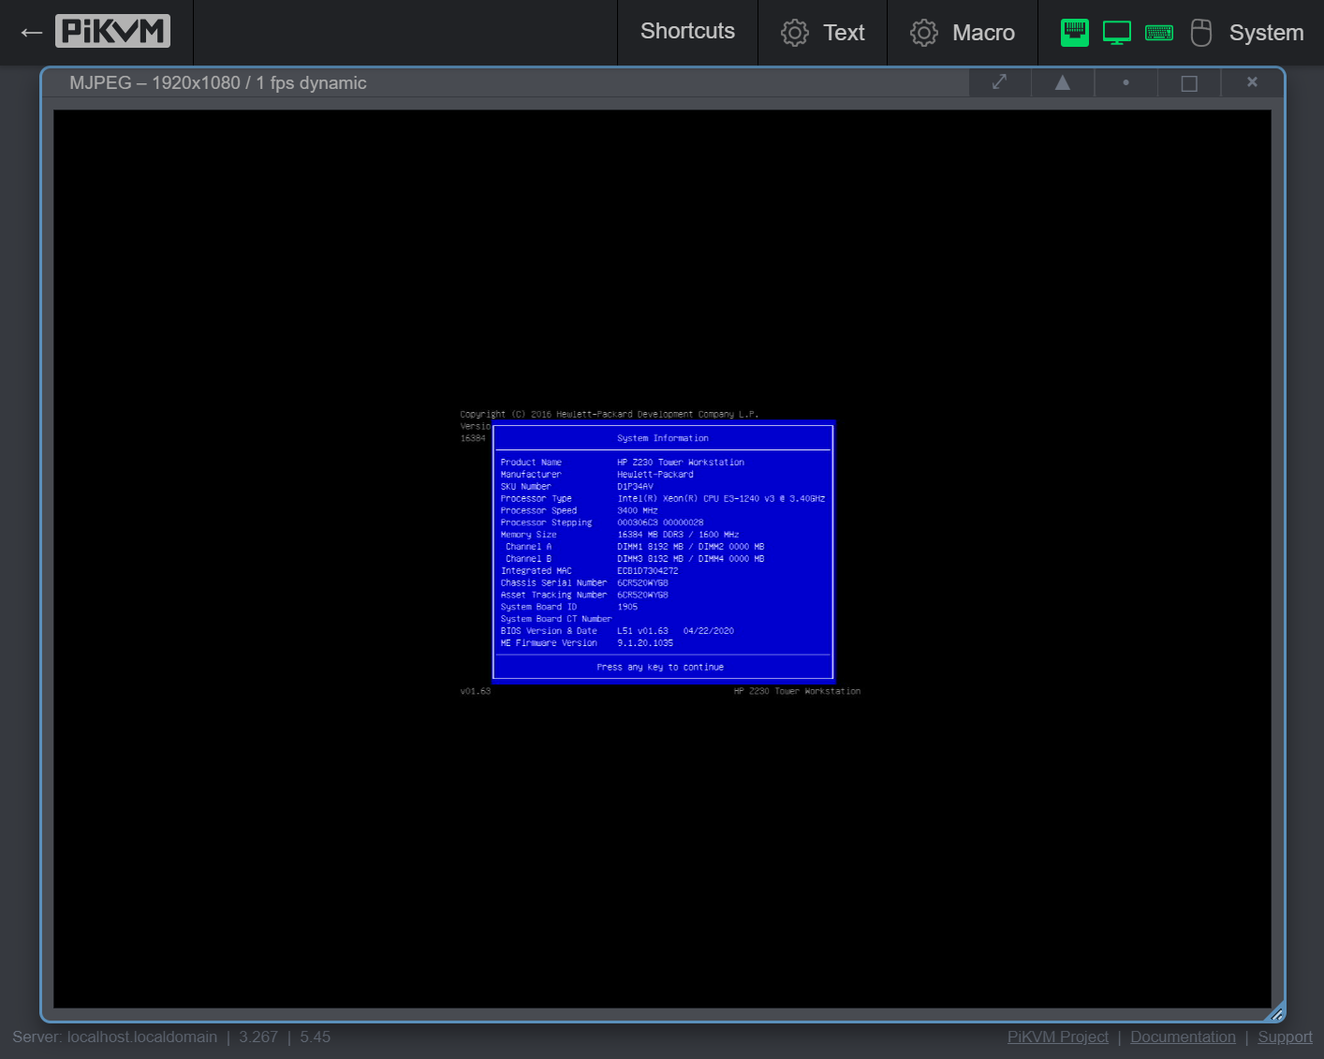Click 'HP Z230 Tower Workstation' product name value

pyautogui.click(x=681, y=463)
